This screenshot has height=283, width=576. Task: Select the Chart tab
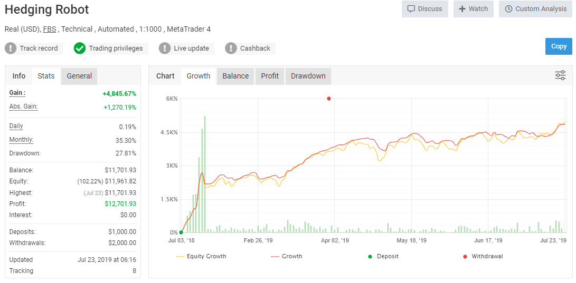point(165,76)
